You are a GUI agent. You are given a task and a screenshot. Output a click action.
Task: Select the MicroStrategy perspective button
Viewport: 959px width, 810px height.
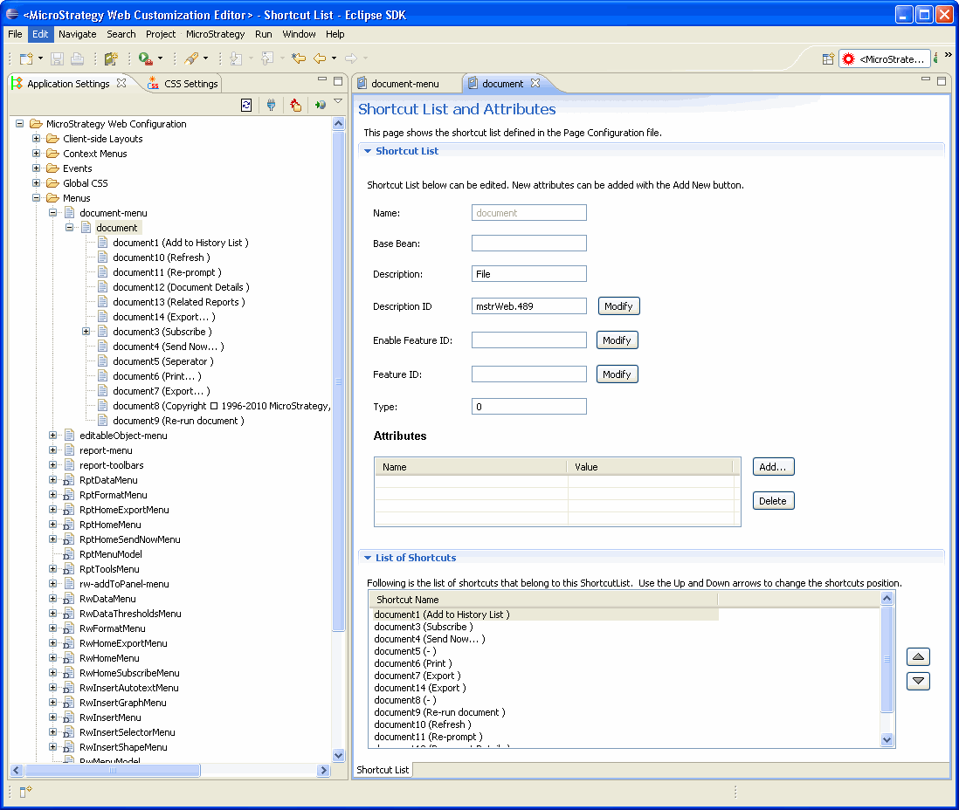pyautogui.click(x=885, y=59)
